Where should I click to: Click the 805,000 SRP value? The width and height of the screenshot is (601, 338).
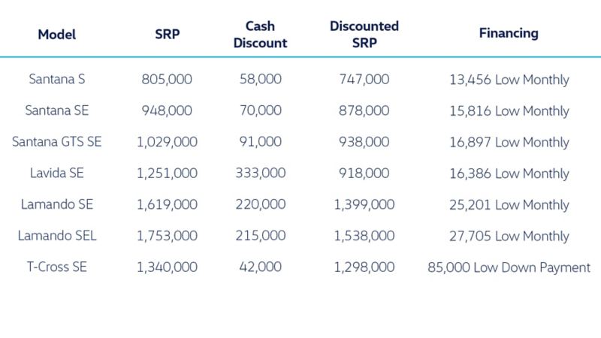tap(167, 80)
